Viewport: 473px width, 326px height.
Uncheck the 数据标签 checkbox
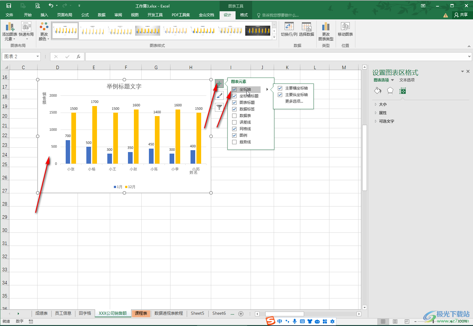(234, 109)
